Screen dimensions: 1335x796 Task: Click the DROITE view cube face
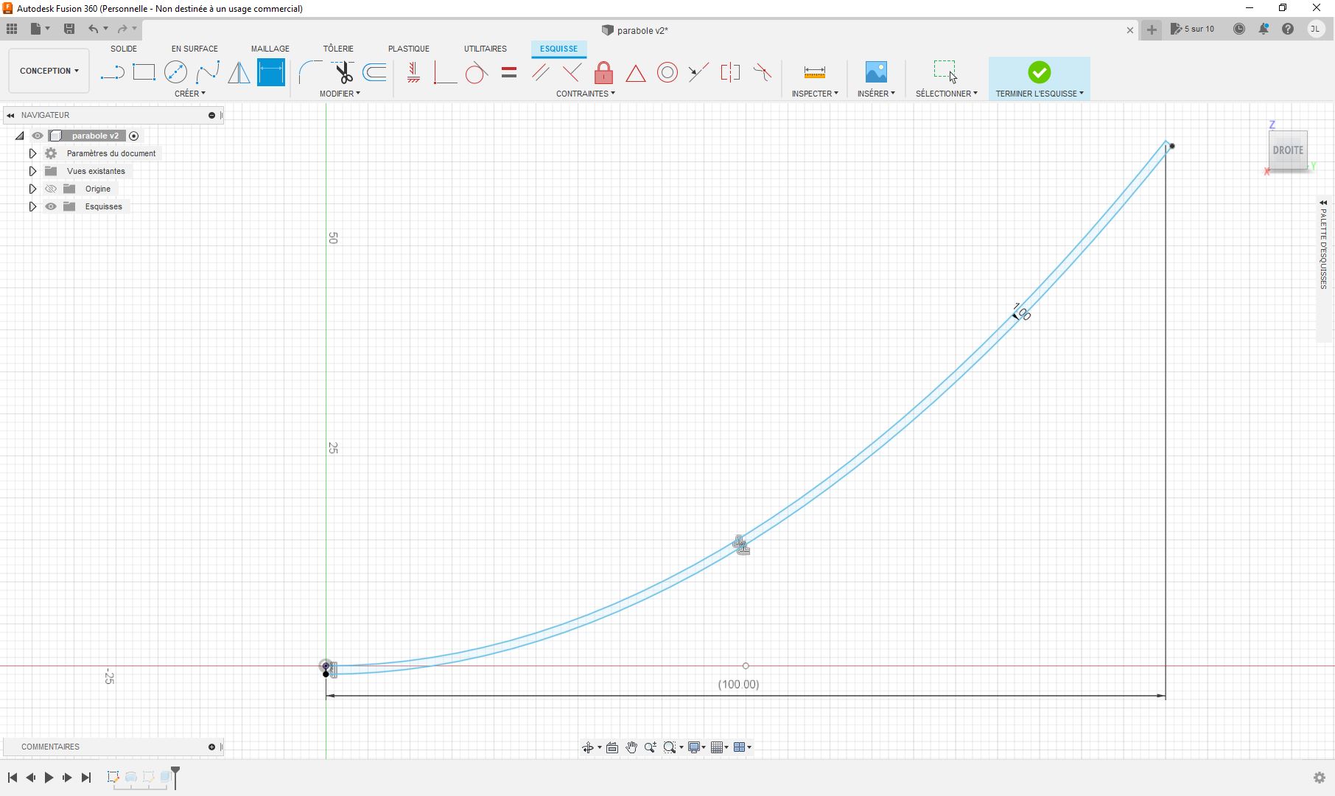1287,150
